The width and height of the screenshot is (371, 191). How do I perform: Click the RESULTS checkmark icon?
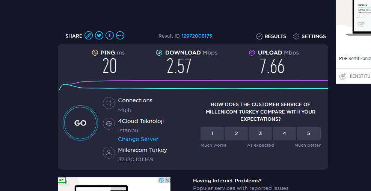259,36
